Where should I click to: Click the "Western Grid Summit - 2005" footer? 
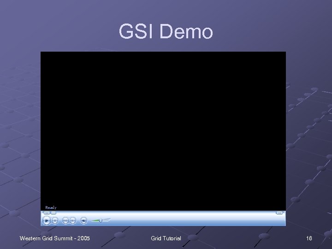coord(54,238)
